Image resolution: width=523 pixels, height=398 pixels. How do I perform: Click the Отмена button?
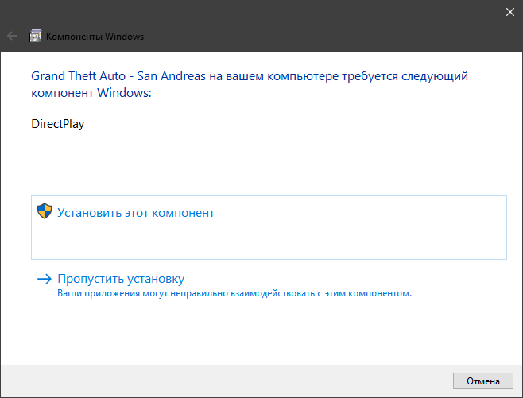click(x=483, y=381)
